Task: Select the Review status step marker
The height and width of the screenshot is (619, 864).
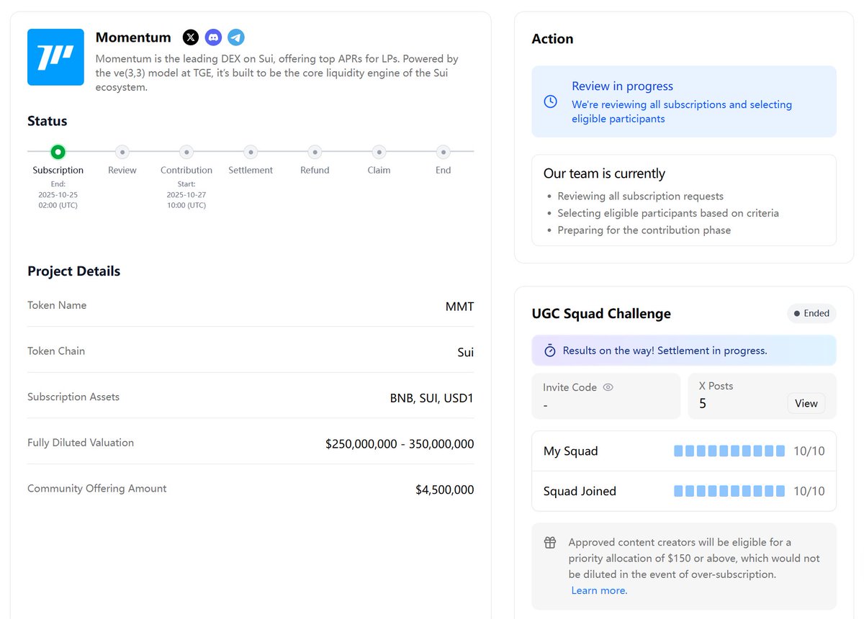Action: click(x=122, y=152)
